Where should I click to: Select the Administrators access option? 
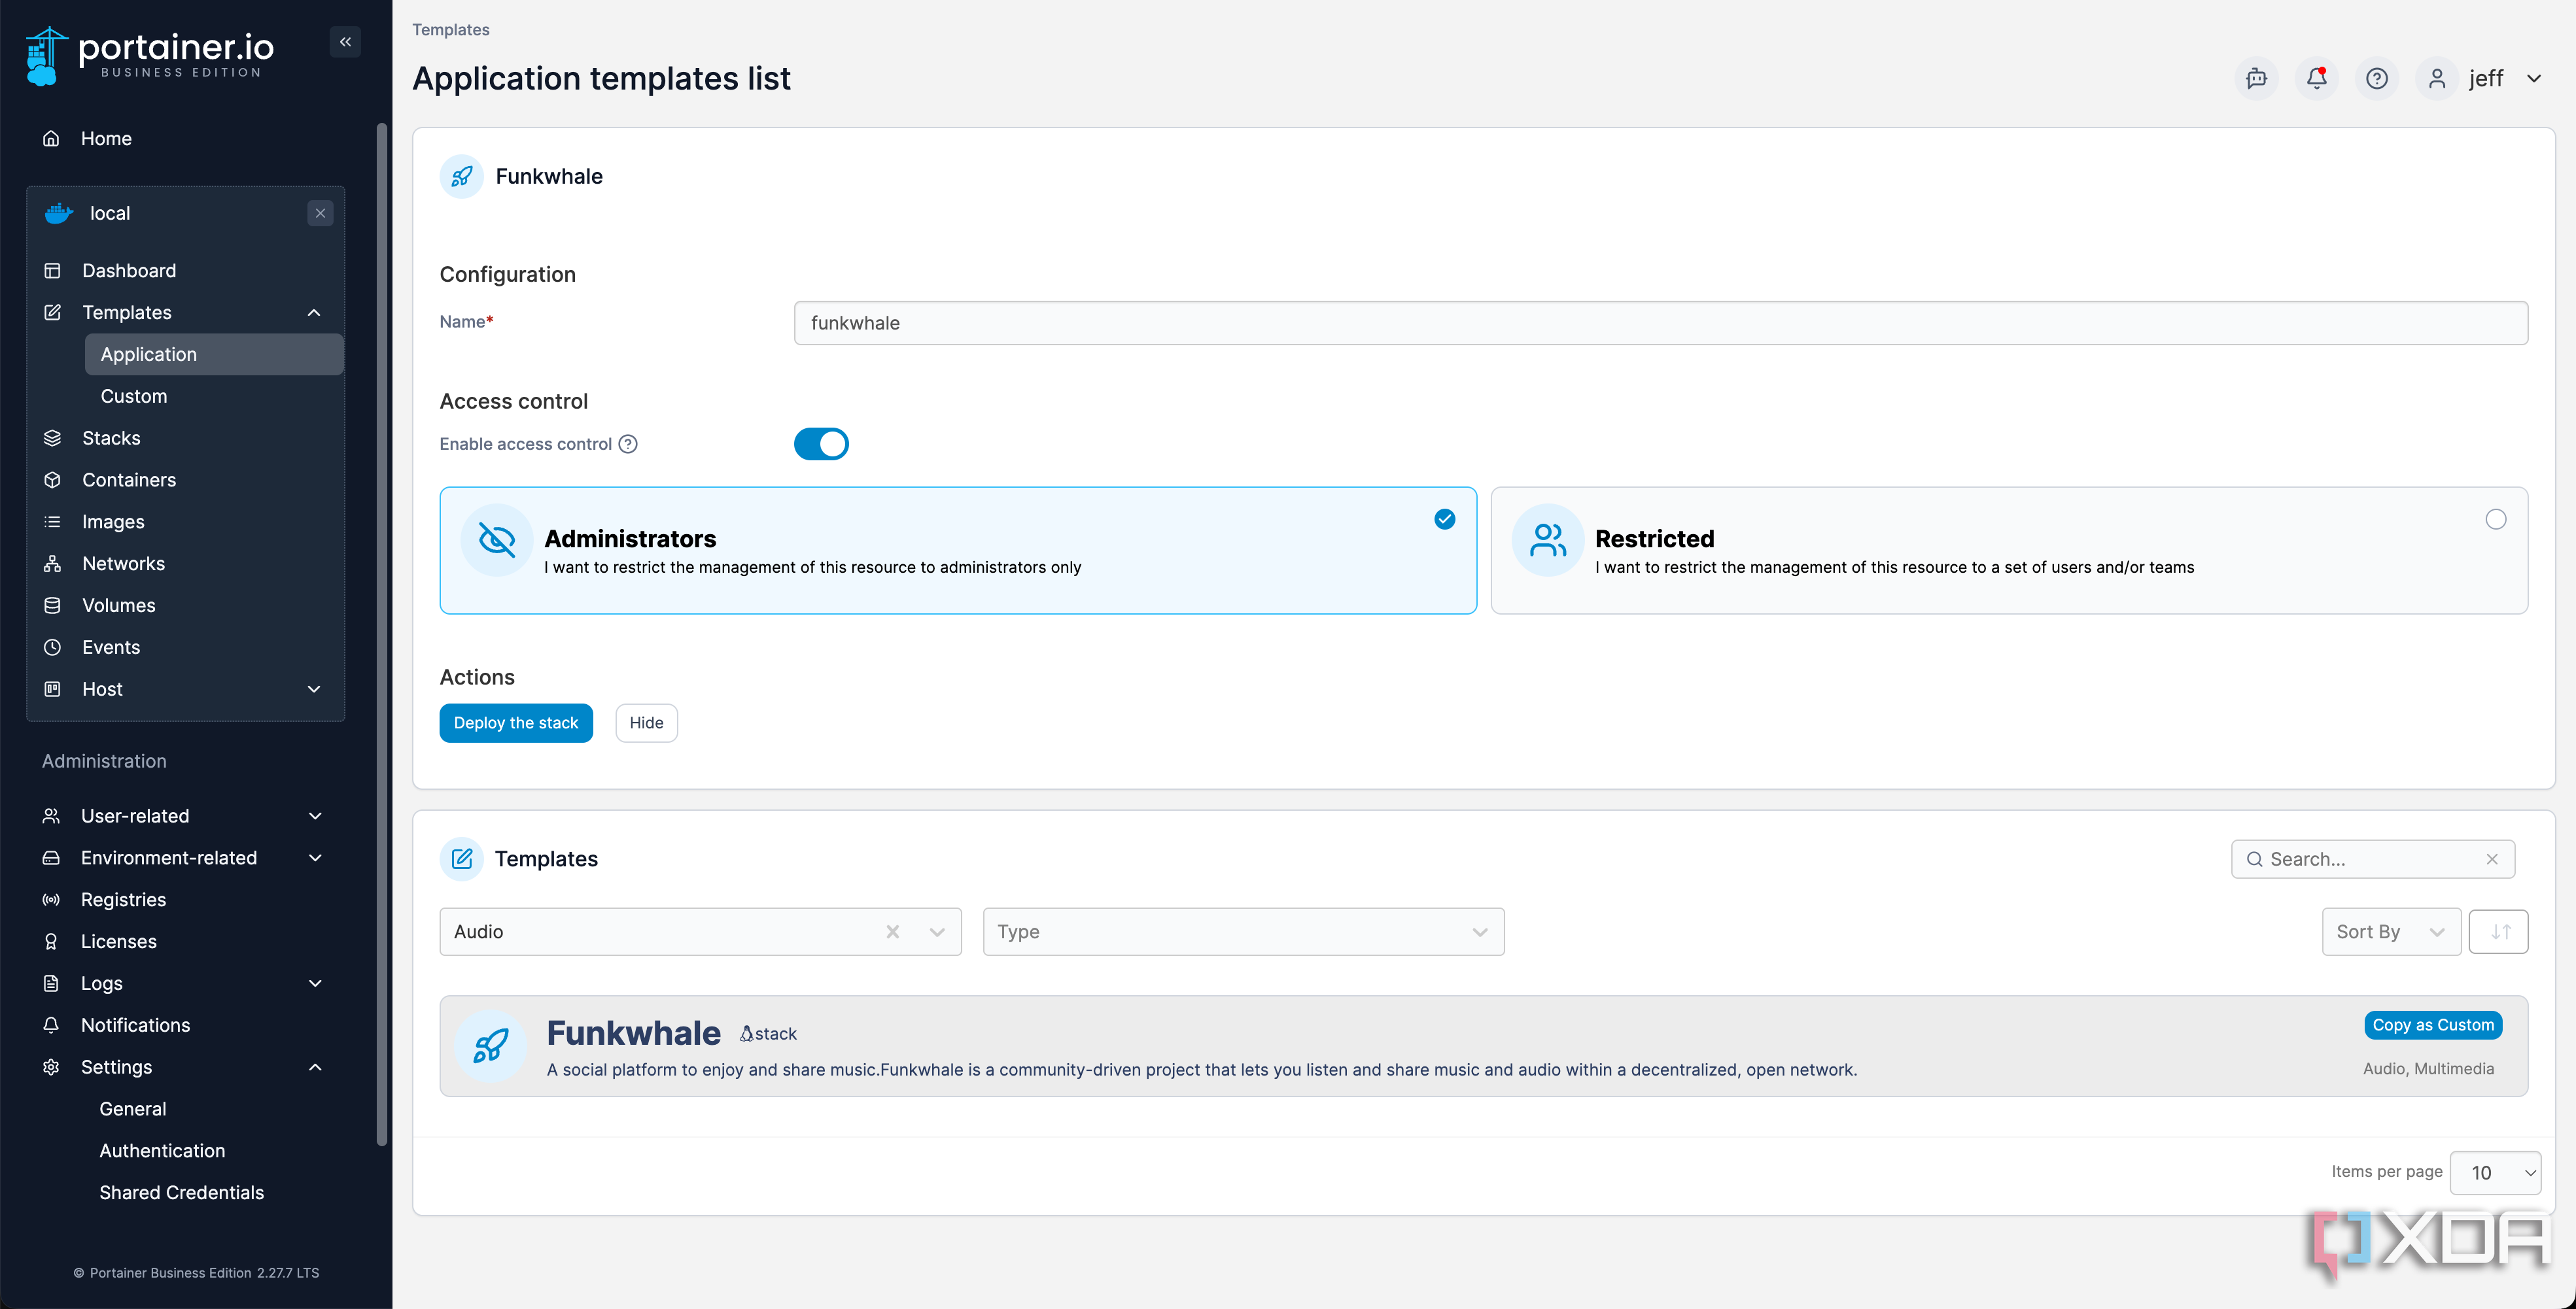point(957,551)
